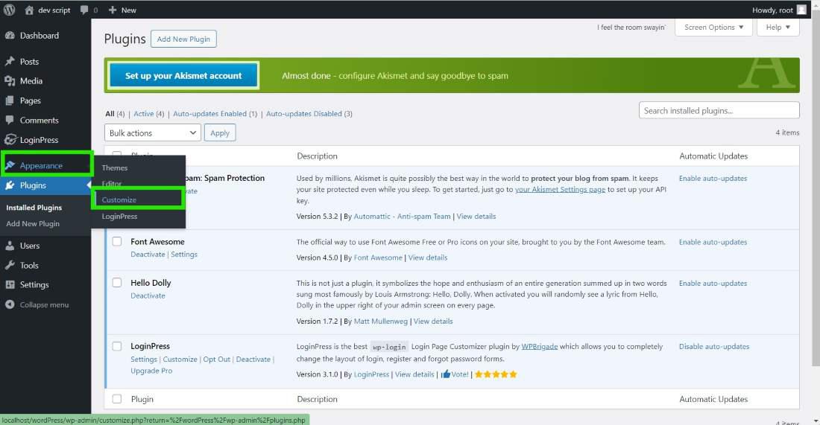The height and width of the screenshot is (425, 820).
Task: Click the Tools wrench icon
Action: [10, 265]
